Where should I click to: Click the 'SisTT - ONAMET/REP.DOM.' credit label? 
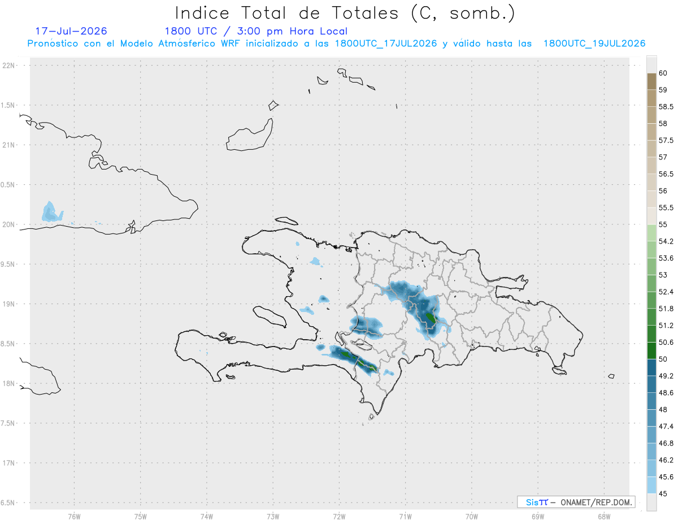(x=576, y=502)
